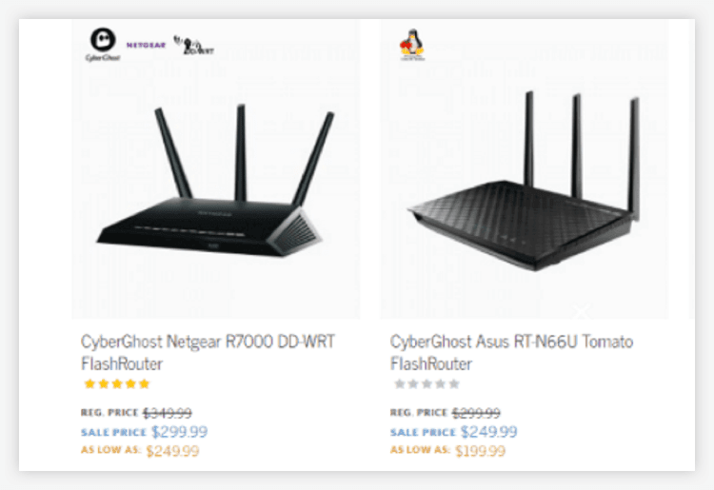
Task: Open CyberGhost Asus RT-N66U Tomato FlashRouter link
Action: tap(511, 352)
